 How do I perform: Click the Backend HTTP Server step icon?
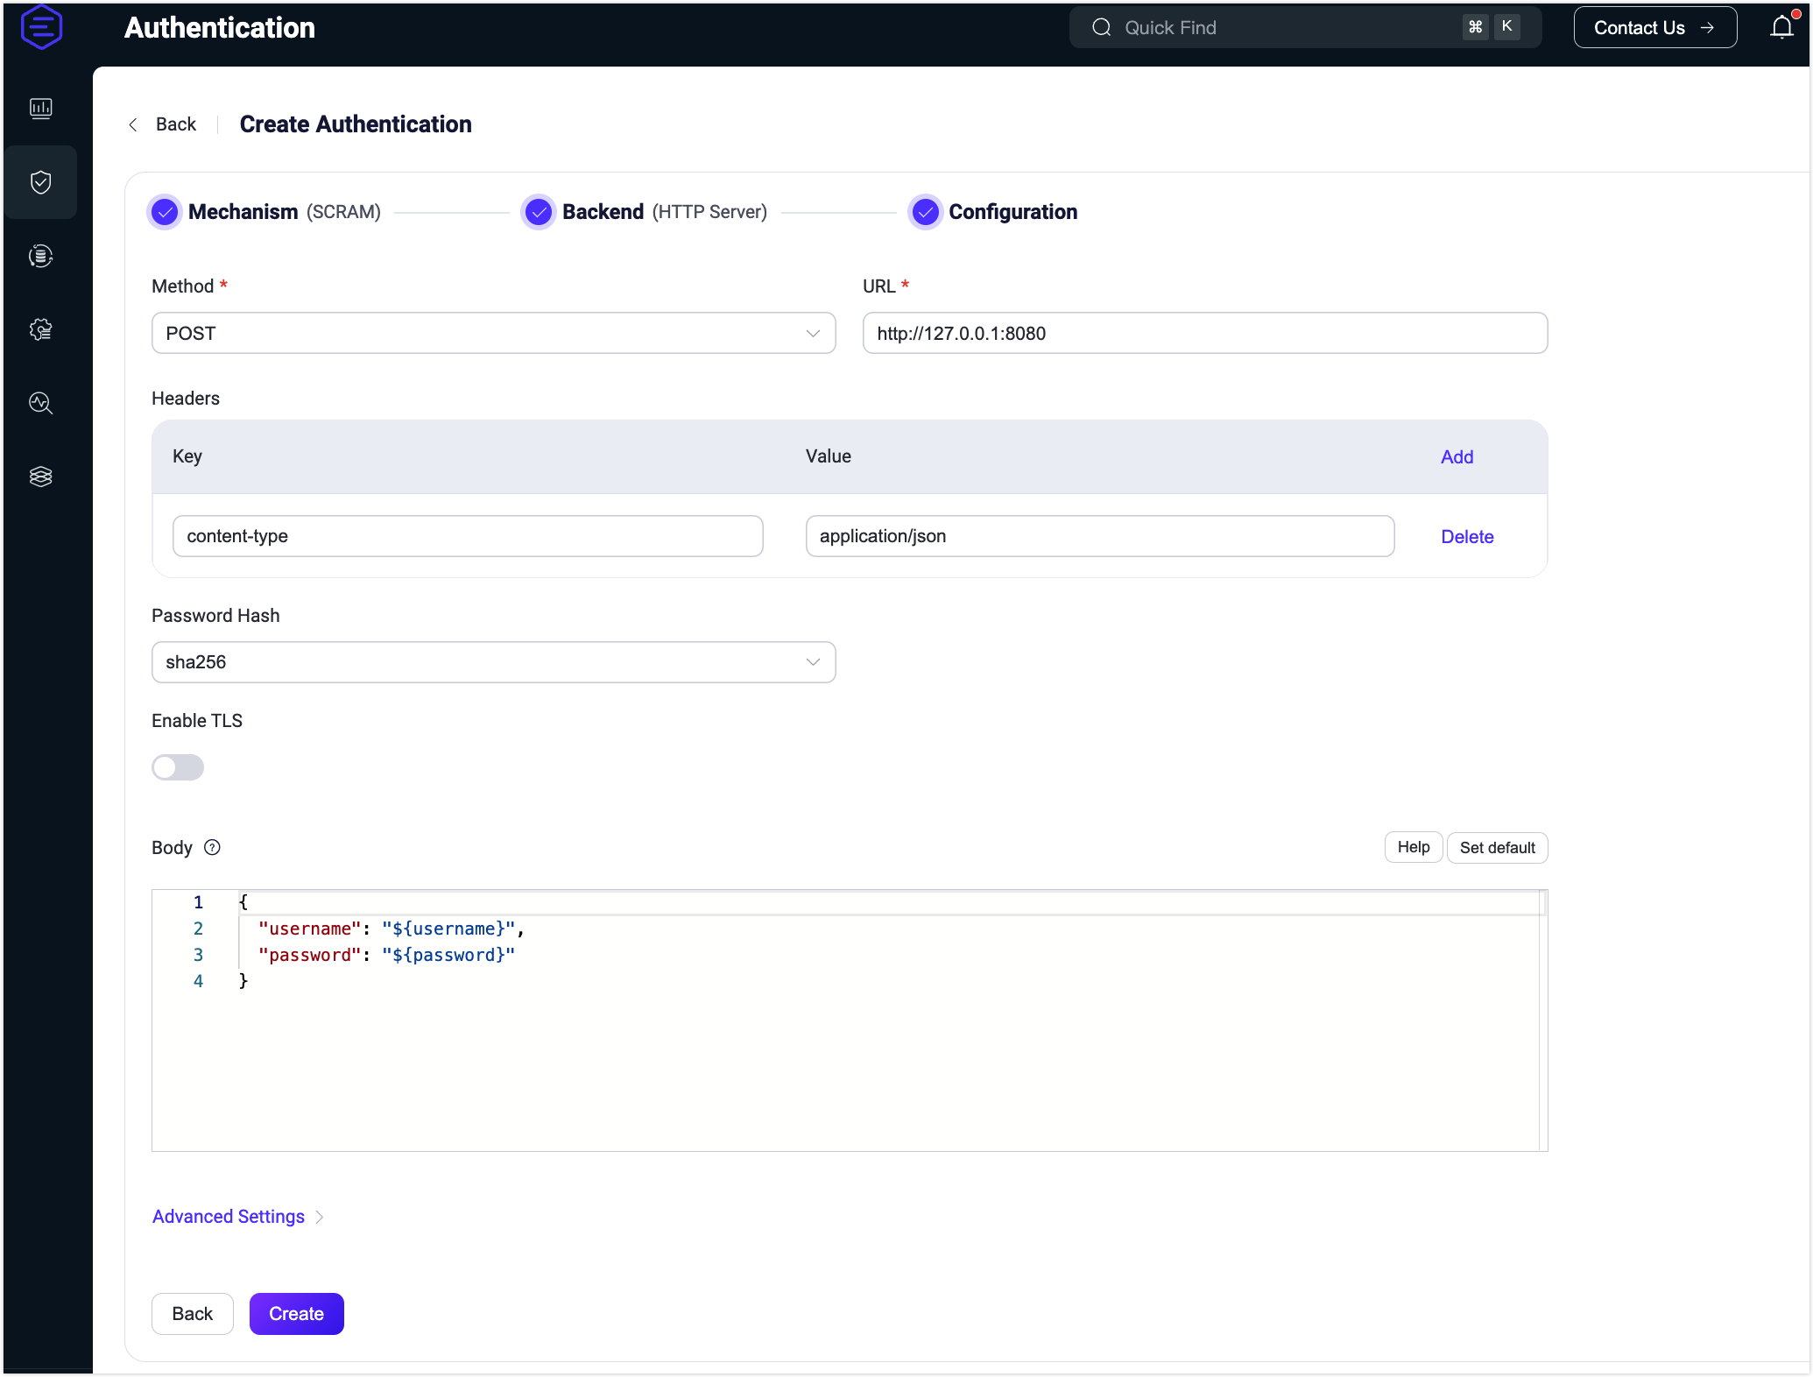point(536,213)
